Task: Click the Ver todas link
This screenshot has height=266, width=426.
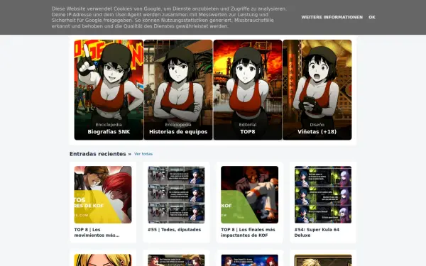Action: pos(143,154)
